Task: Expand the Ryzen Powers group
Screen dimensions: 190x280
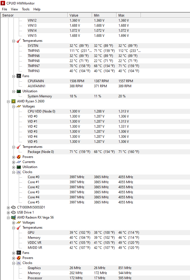Action: coord(13,157)
